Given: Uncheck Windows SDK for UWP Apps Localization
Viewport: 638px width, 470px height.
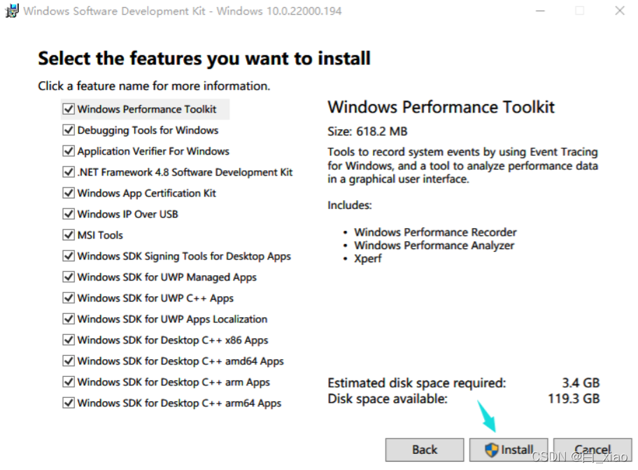Looking at the screenshot, I should [x=68, y=319].
